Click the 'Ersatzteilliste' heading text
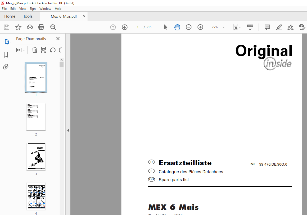 pos(185,163)
